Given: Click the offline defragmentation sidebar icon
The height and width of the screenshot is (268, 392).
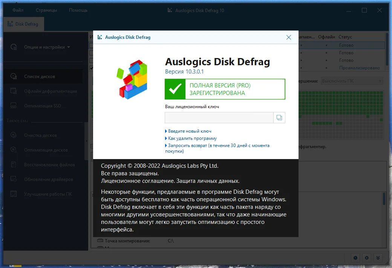Looking at the screenshot, I should [14, 91].
